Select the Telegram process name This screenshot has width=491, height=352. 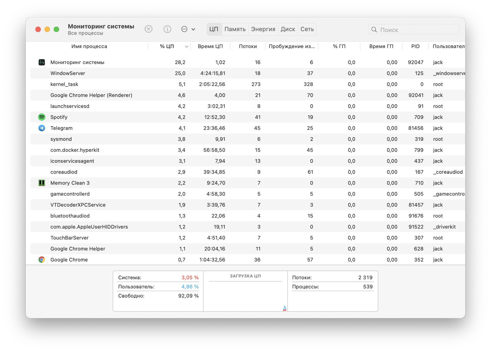point(61,128)
